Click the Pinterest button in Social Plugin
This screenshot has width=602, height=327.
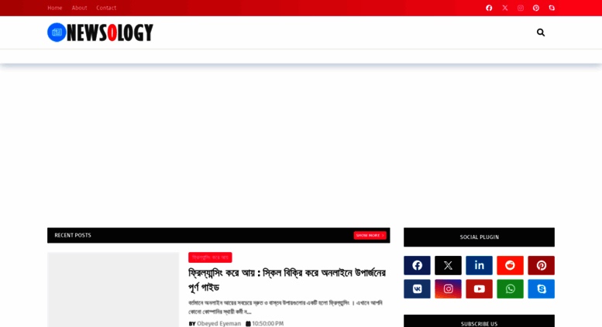pos(542,265)
